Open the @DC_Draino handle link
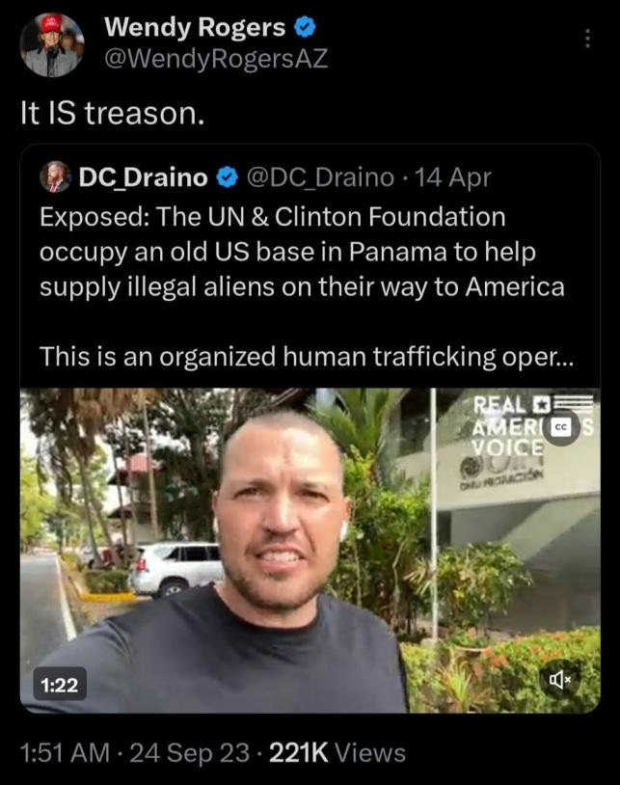Image resolution: width=620 pixels, height=785 pixels. coord(320,177)
